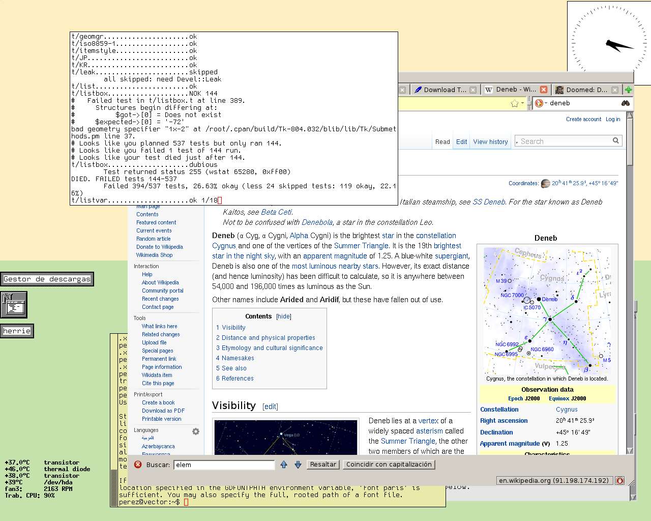Follow the Summer Triangle link in the intro
Screen dimensions: 651x521
[x=361, y=246]
